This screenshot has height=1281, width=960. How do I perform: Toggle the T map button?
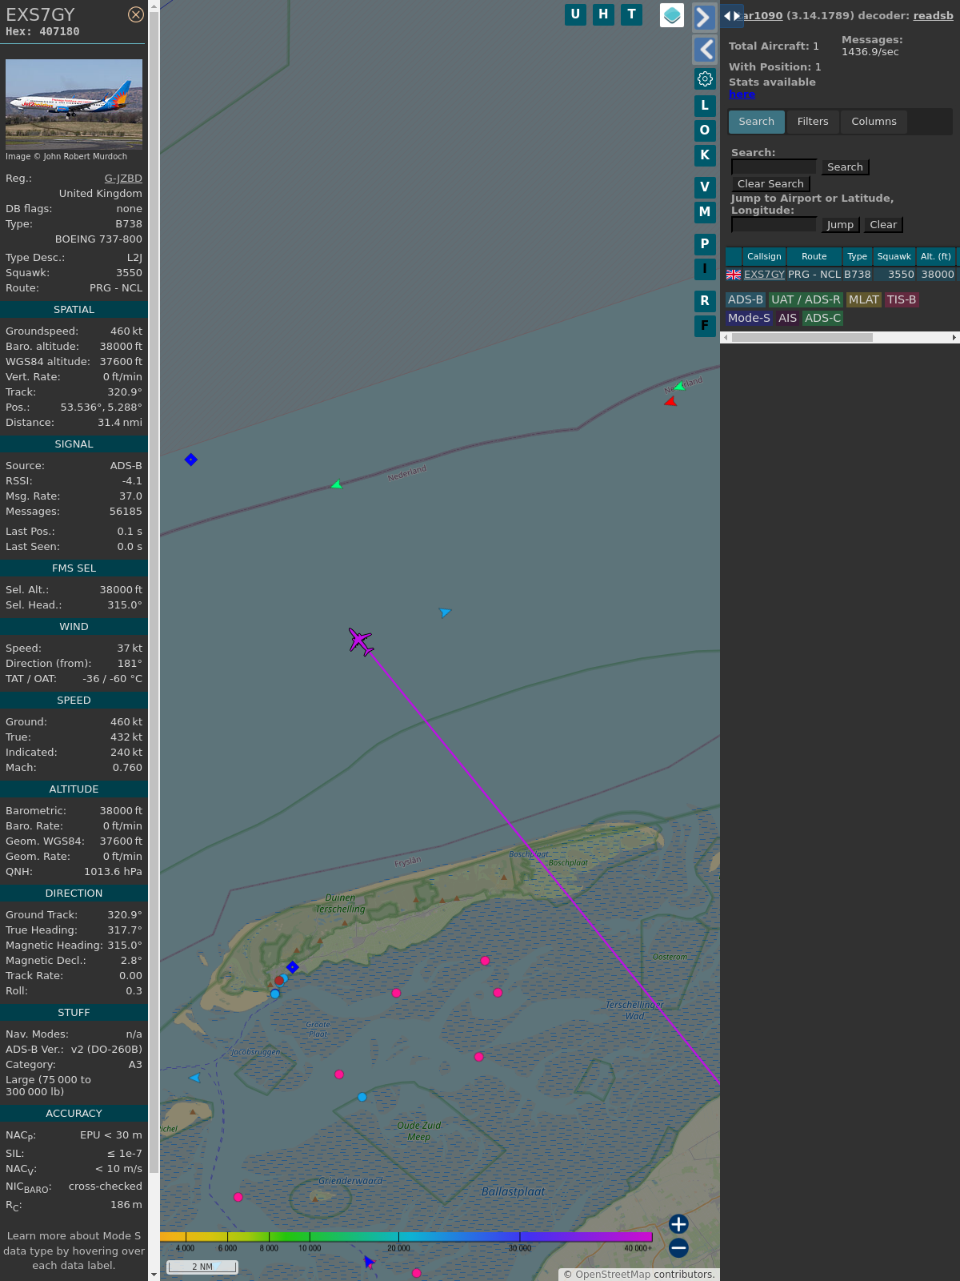631,14
